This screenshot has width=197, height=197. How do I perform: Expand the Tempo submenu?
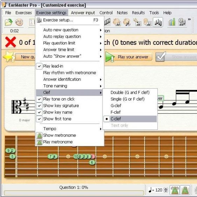click(x=70, y=129)
